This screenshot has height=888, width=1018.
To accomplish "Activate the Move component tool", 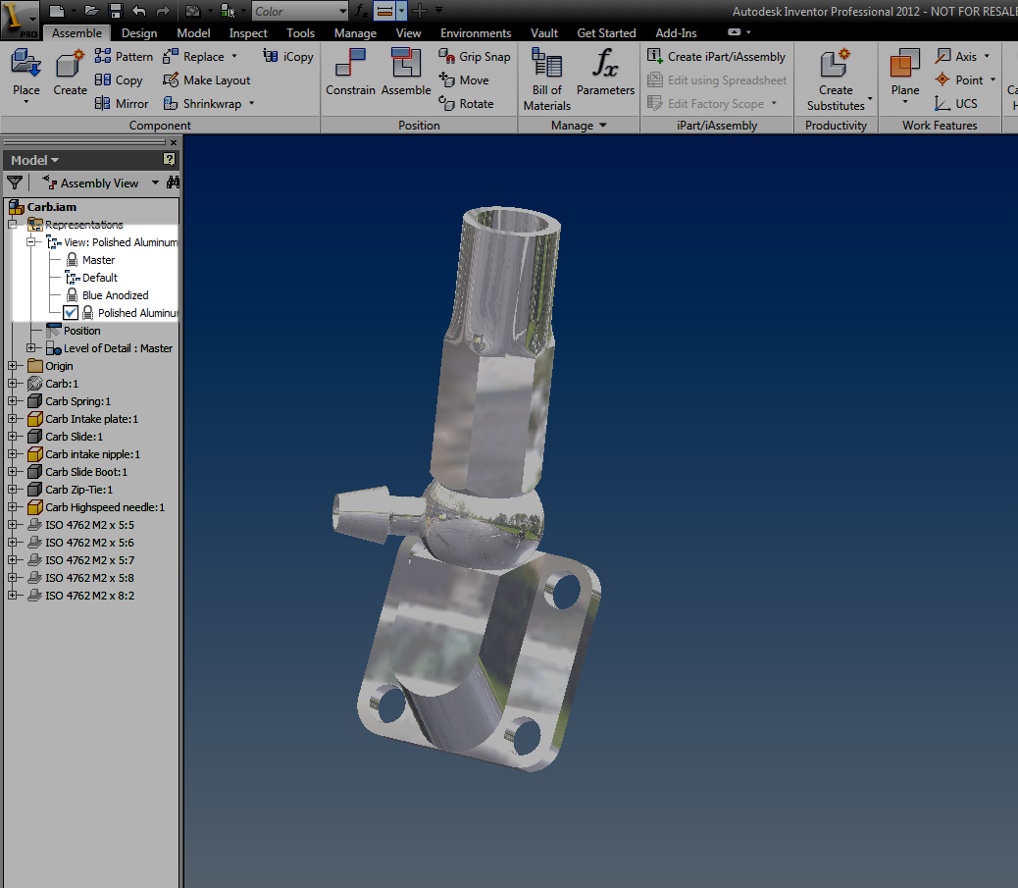I will click(464, 79).
